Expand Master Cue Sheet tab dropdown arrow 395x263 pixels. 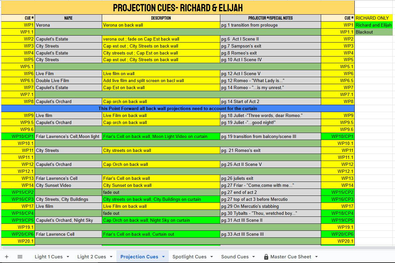(316, 257)
